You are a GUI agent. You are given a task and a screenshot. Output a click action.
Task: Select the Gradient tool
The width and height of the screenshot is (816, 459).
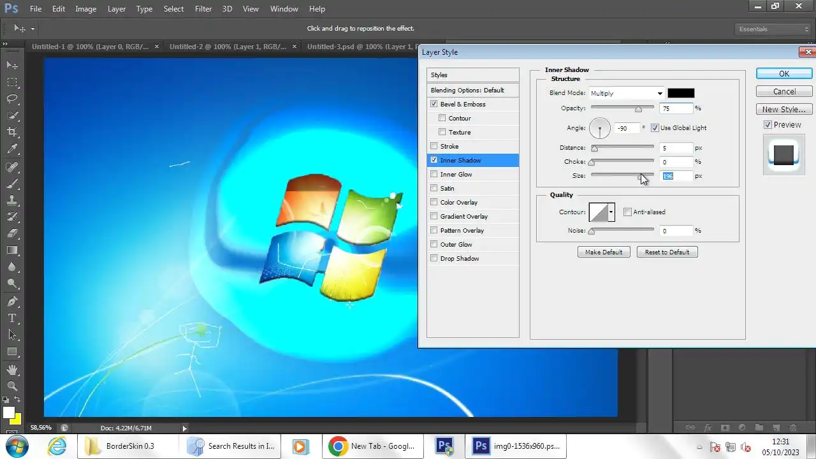pos(12,251)
